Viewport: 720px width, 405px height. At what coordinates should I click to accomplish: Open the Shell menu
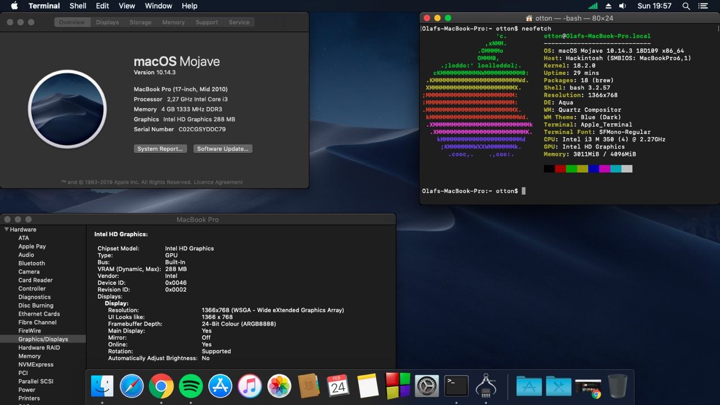click(78, 6)
